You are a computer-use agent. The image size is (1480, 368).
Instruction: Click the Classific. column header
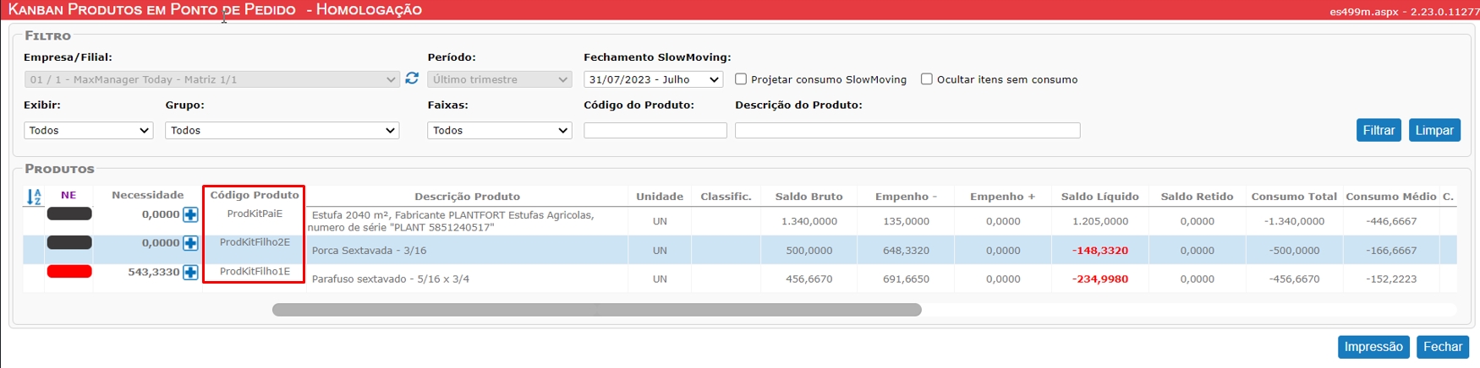coord(726,197)
